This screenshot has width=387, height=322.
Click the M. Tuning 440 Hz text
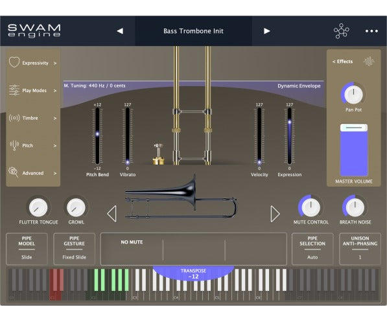point(95,86)
